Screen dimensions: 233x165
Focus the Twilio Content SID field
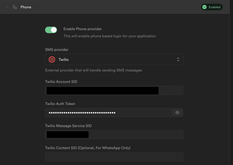[x=114, y=157]
